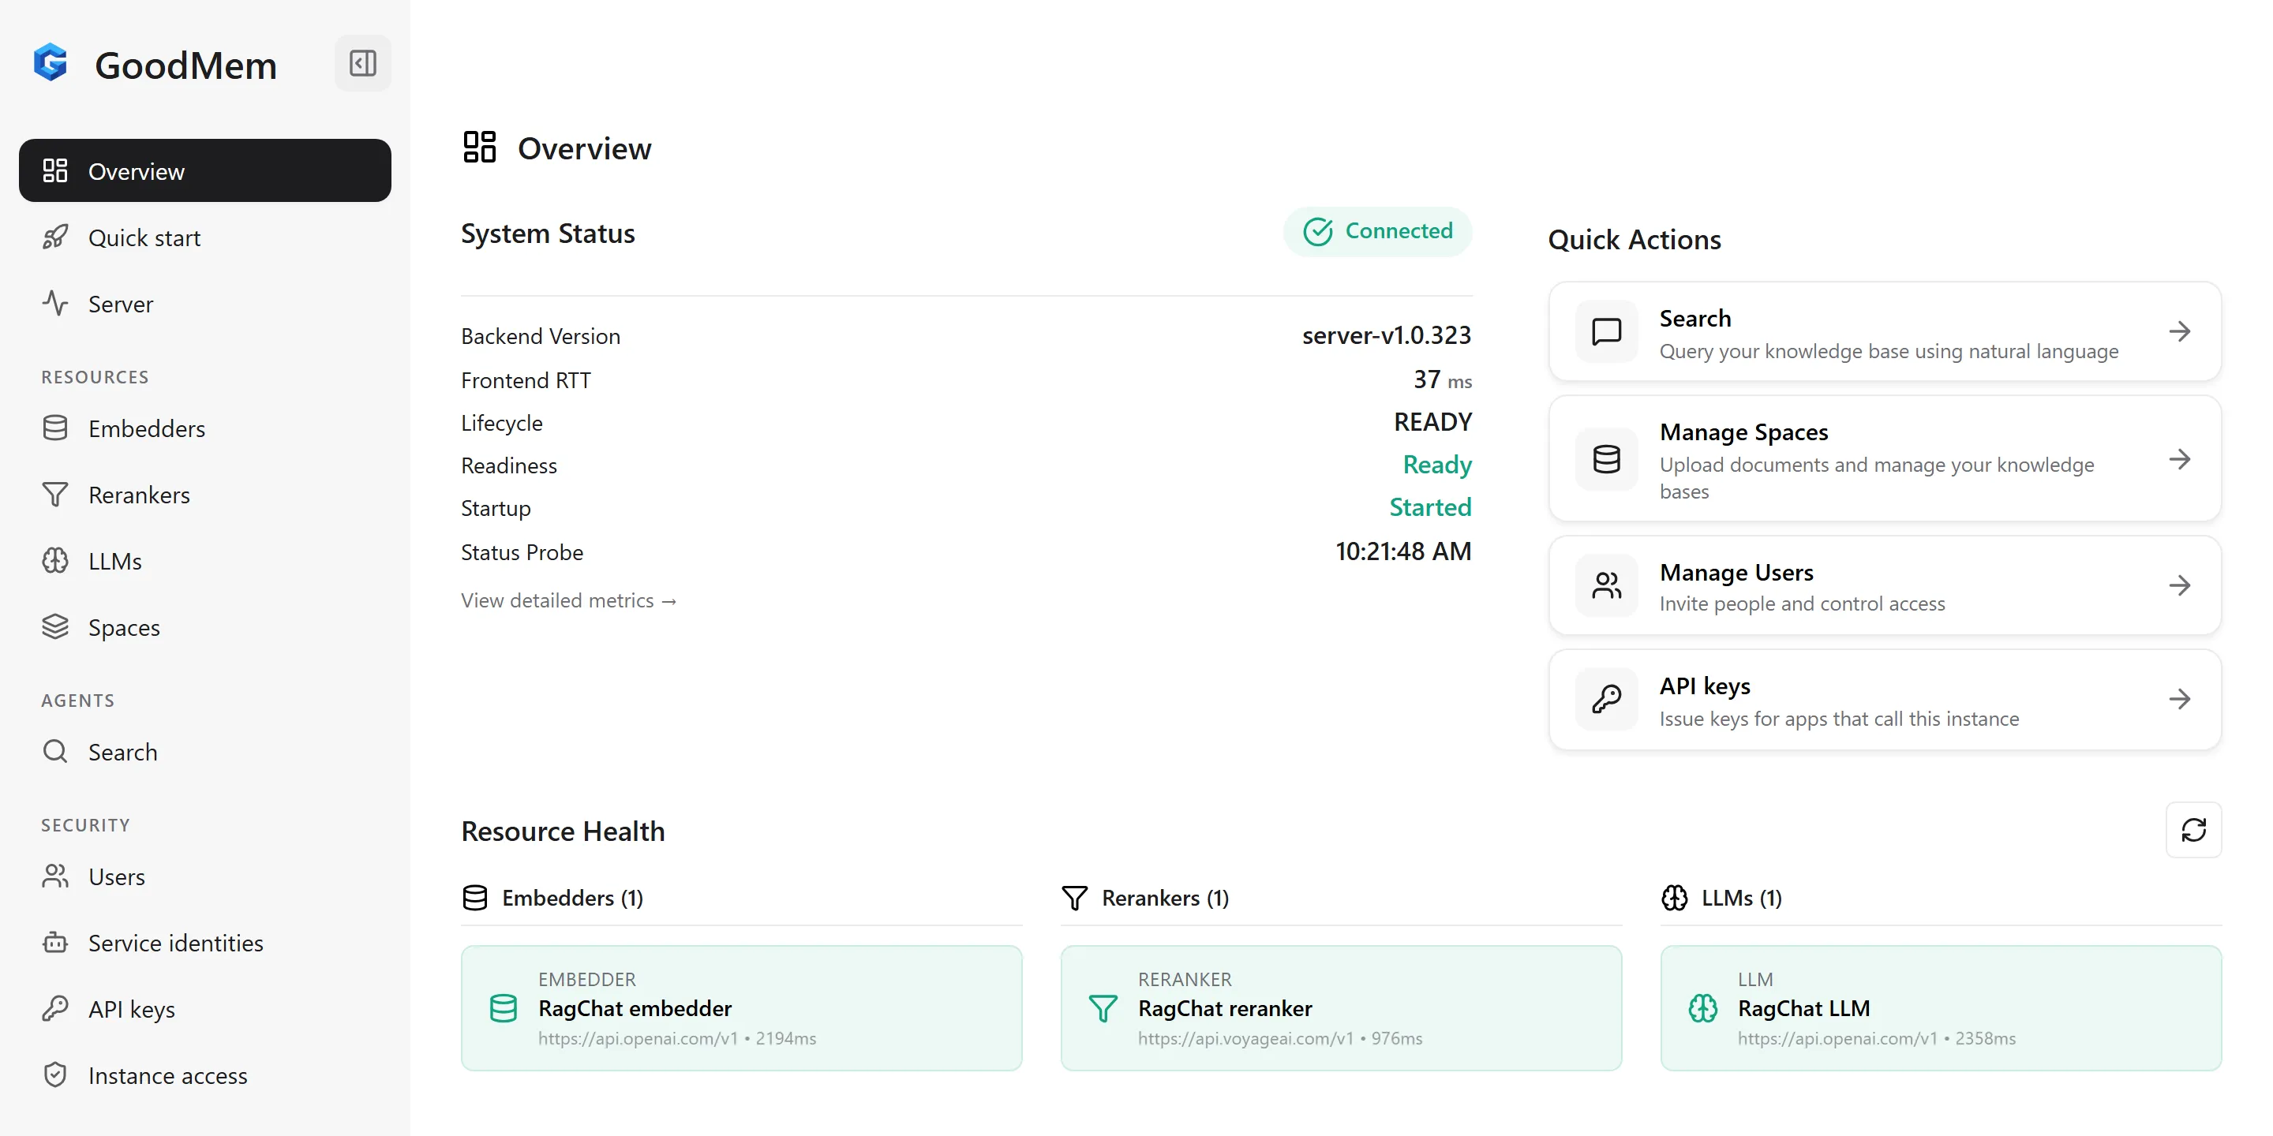Follow the View detailed metrics link
This screenshot has width=2273, height=1136.
568,600
